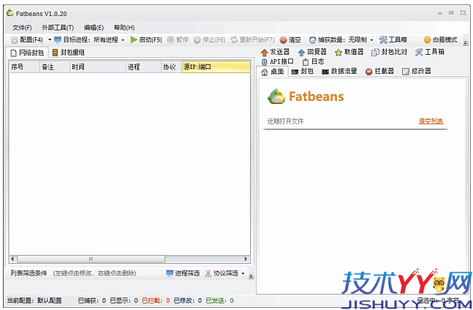
Task: Expand the 协议筛选 dropdown arrow
Action: 243,273
